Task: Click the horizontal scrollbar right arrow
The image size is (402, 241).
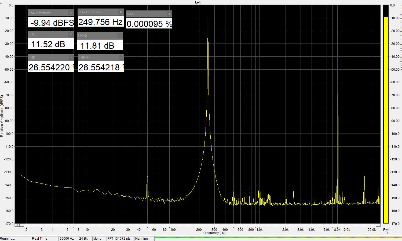Action: (x=379, y=225)
